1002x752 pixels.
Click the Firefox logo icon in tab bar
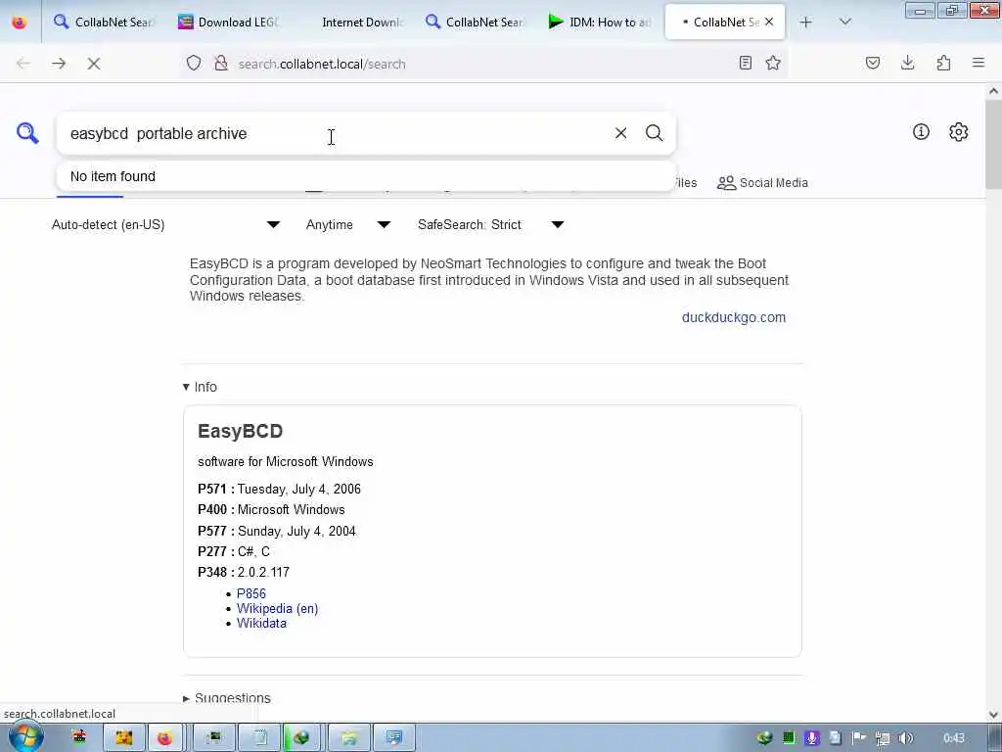coord(20,23)
